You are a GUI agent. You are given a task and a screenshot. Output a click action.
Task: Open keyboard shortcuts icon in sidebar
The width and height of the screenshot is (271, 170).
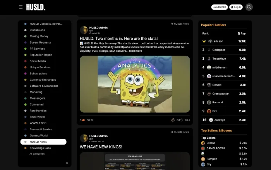pos(67,163)
